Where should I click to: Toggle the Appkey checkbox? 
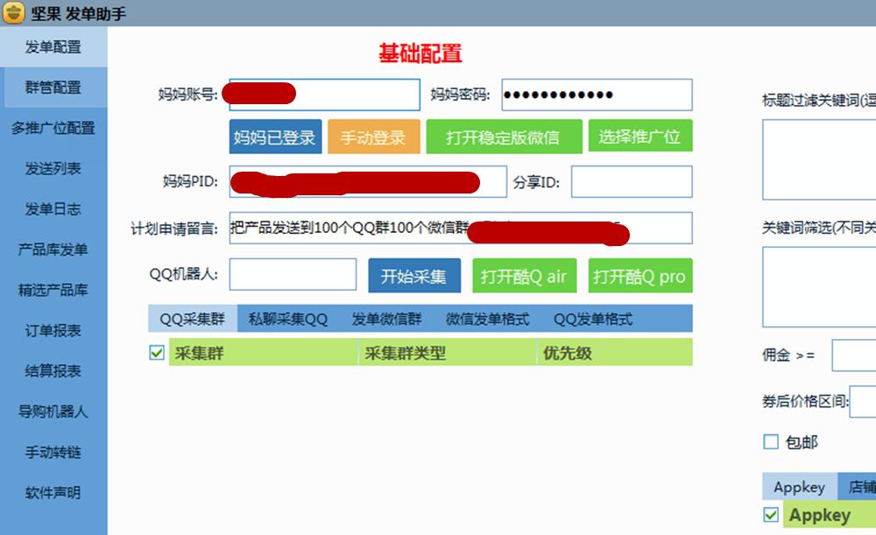(771, 515)
